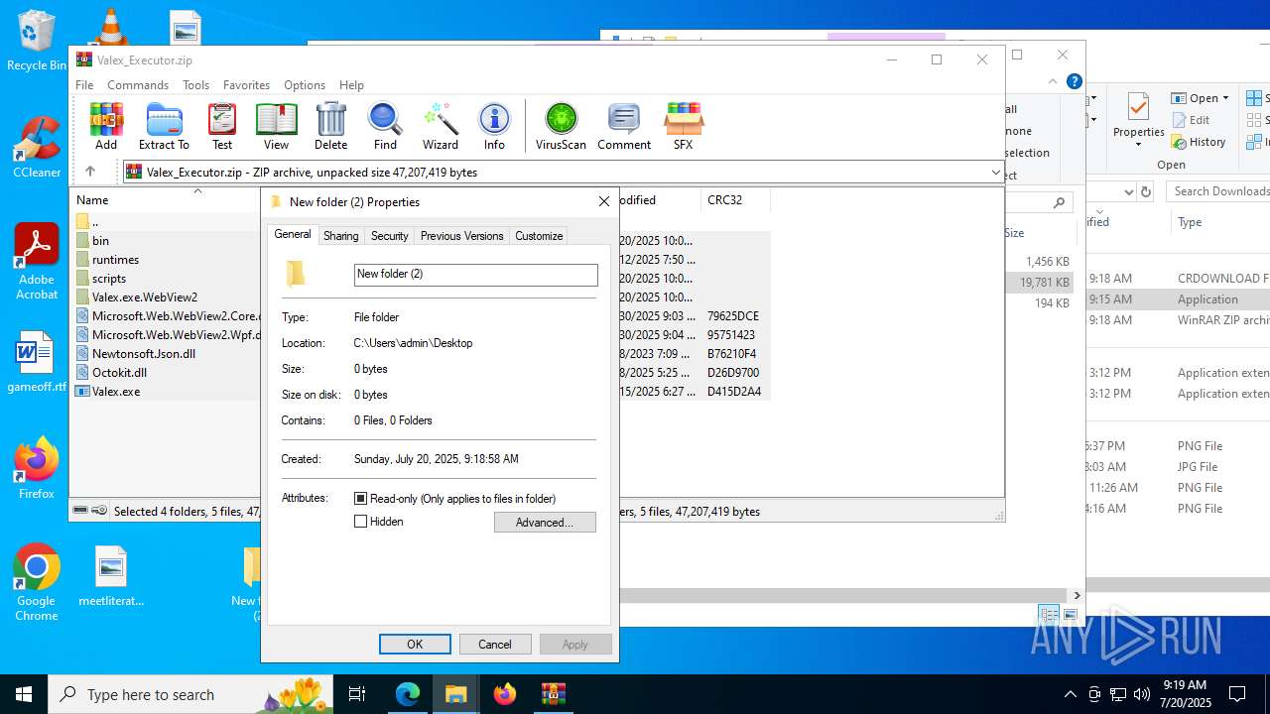This screenshot has height=714, width=1270.
Task: Click the Extract To toolbar icon
Action: point(164,126)
